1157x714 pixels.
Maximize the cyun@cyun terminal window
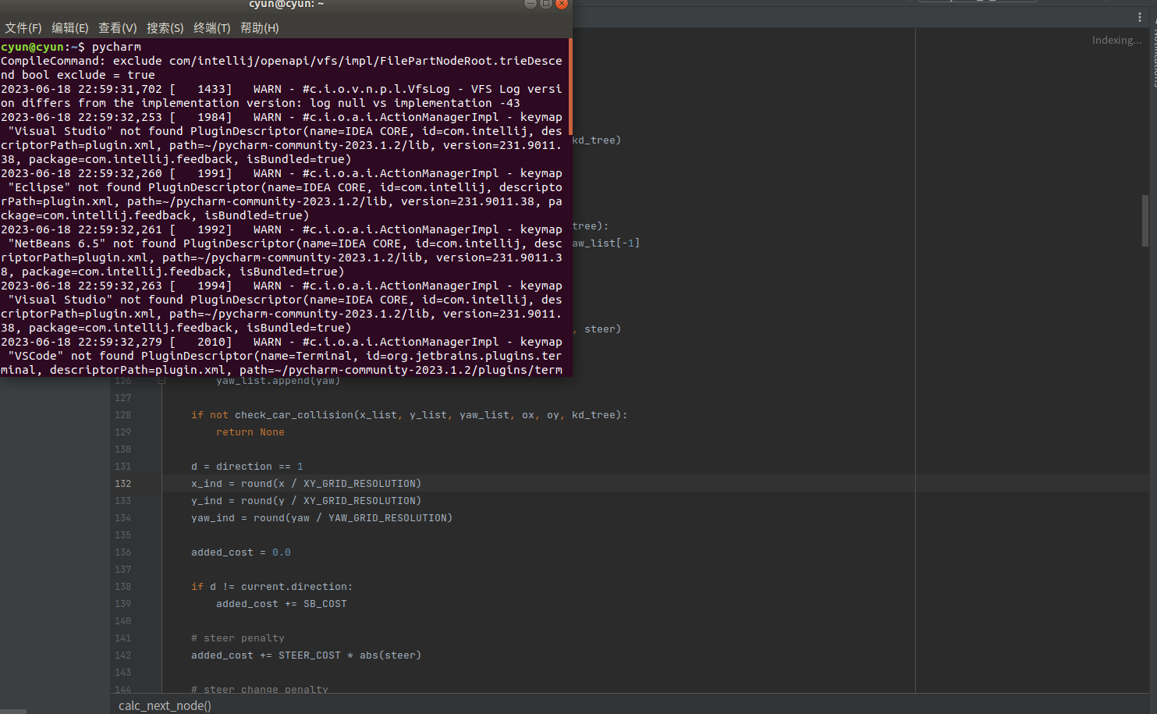pos(546,3)
